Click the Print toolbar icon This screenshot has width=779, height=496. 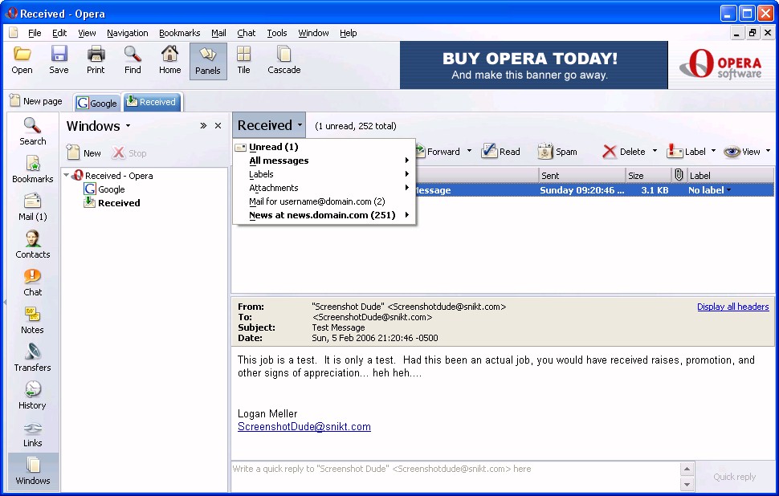(x=96, y=60)
